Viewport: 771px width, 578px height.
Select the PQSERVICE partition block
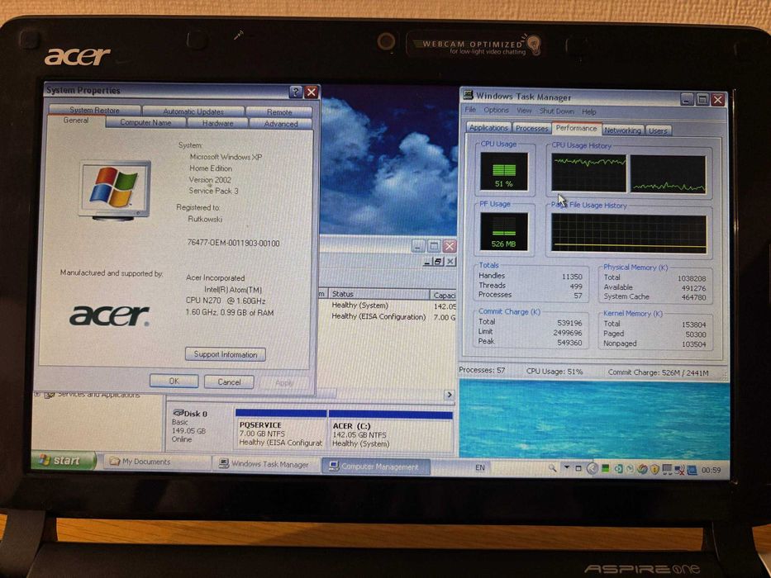pyautogui.click(x=281, y=430)
